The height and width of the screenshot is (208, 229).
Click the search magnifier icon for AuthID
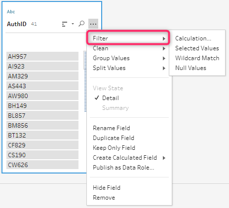81,24
